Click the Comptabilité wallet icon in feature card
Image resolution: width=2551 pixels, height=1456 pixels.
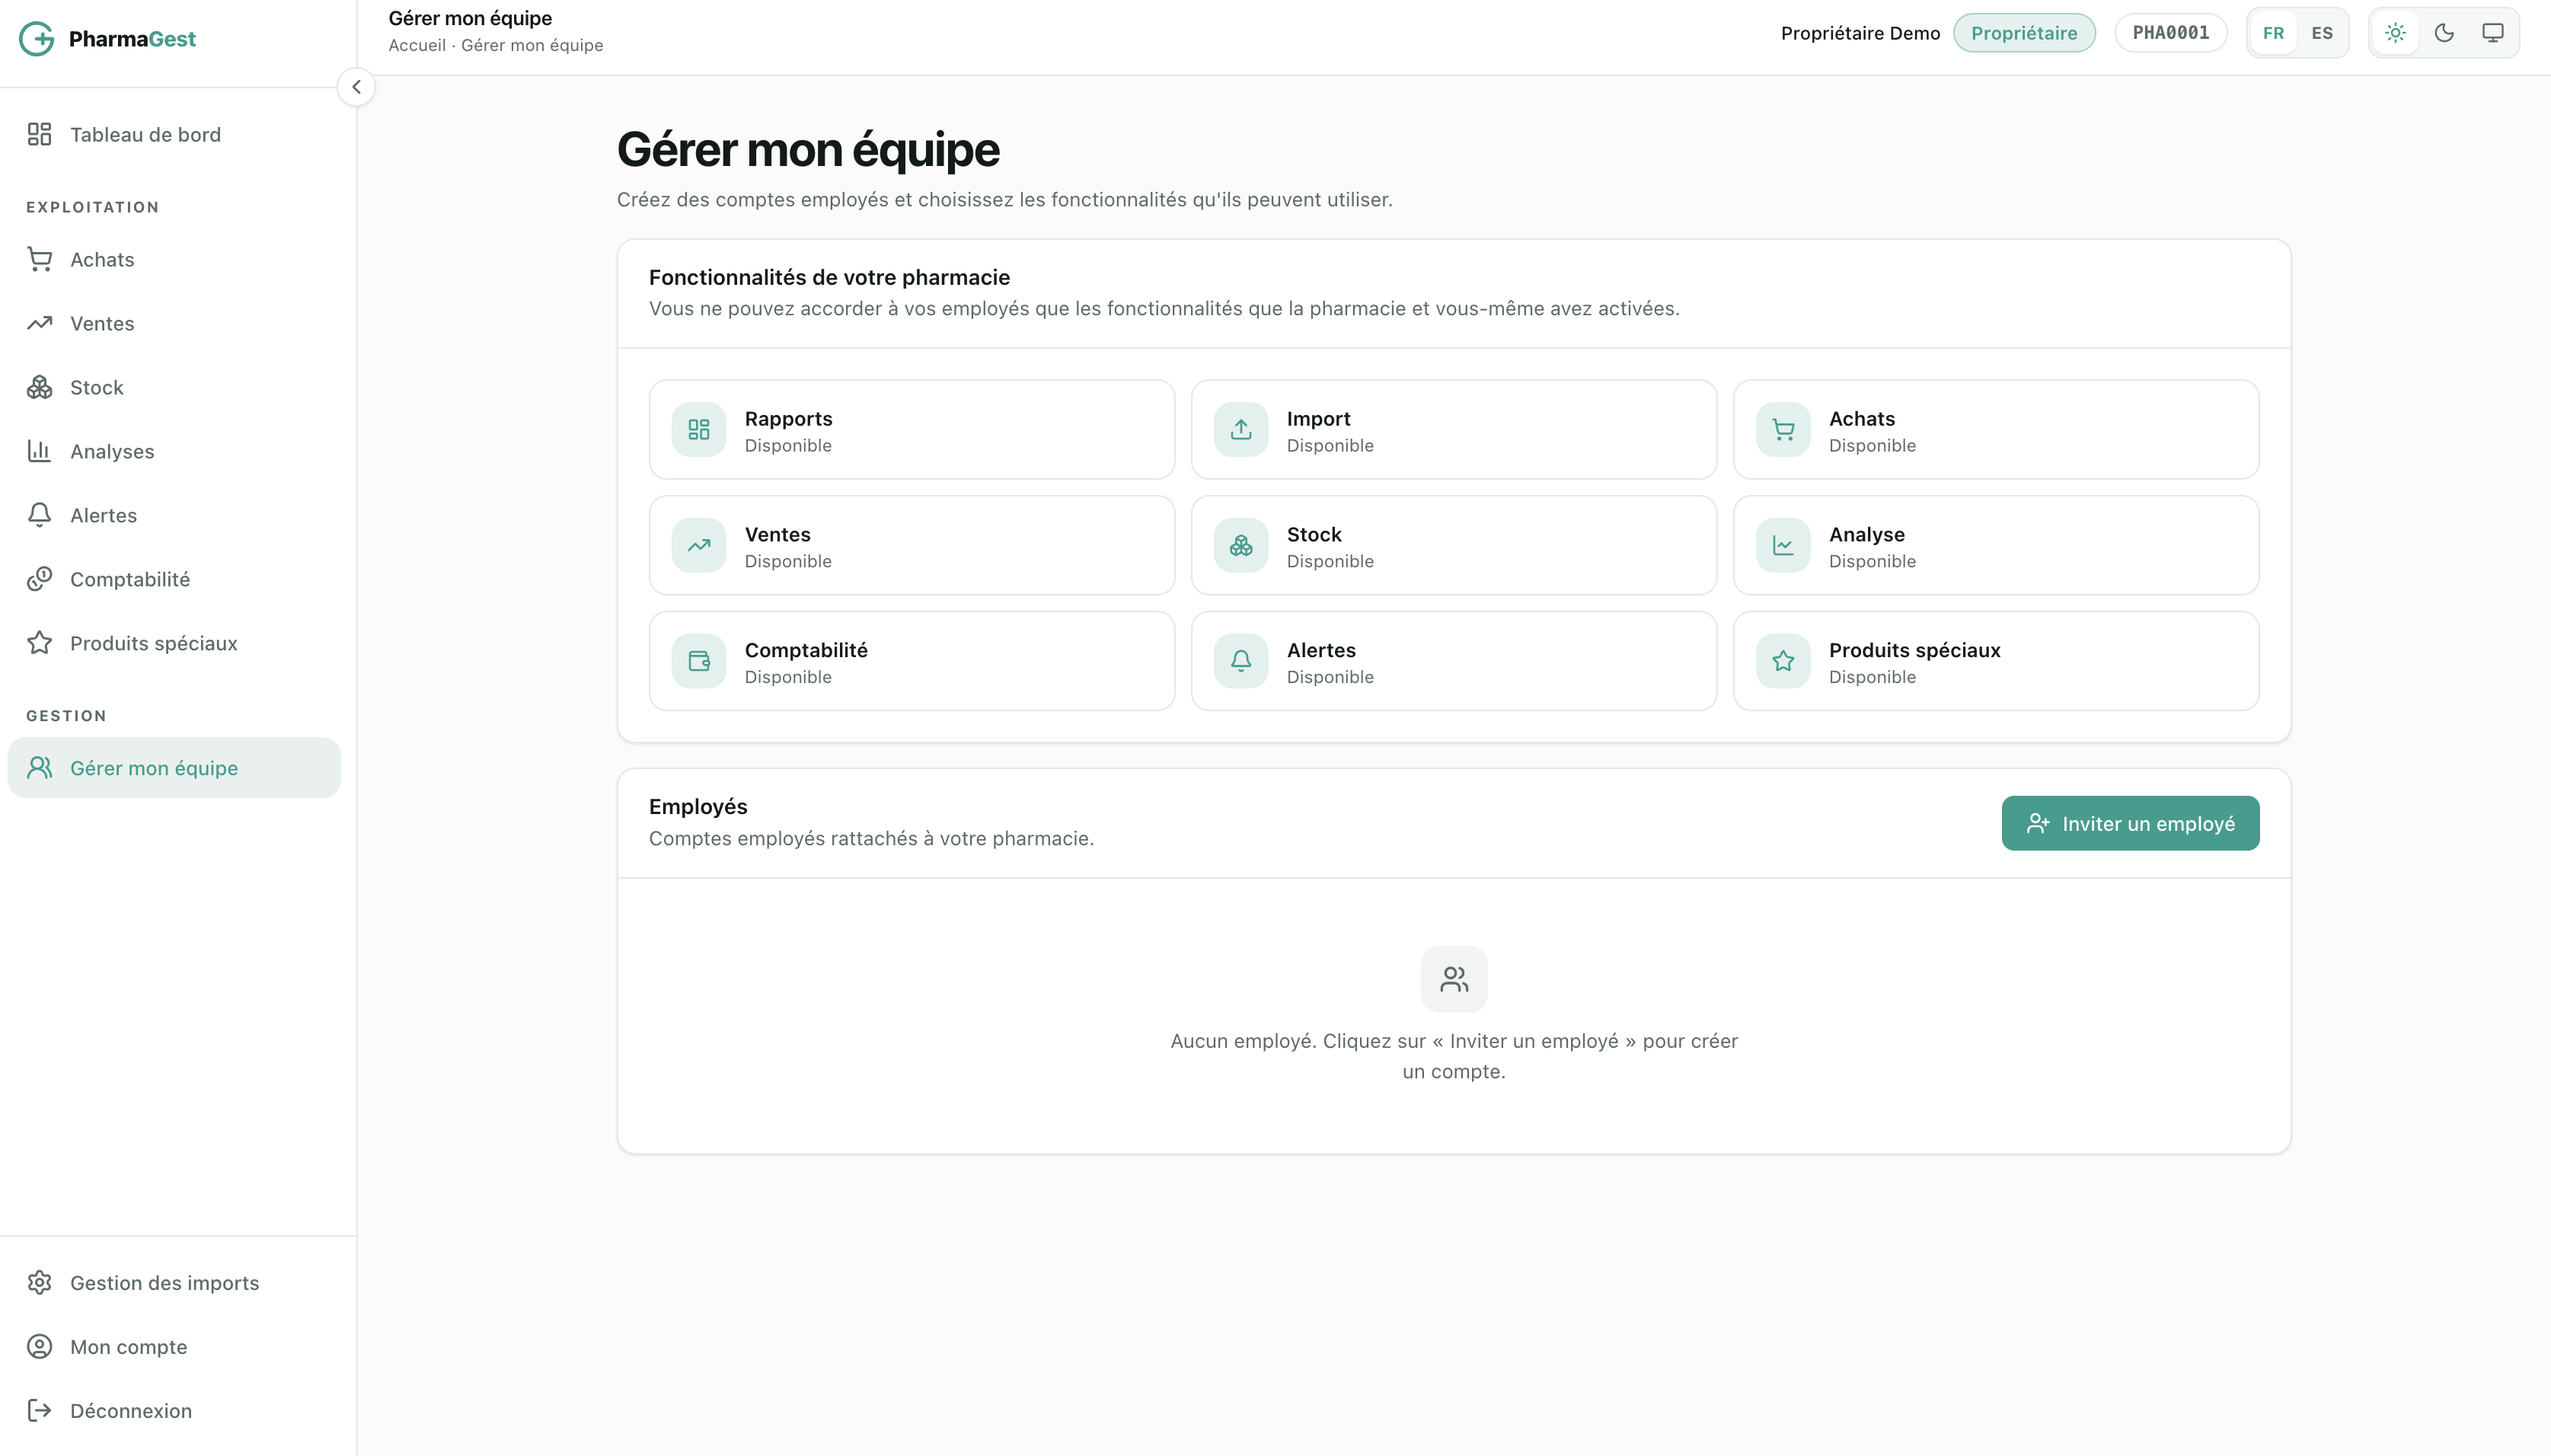pyautogui.click(x=699, y=662)
